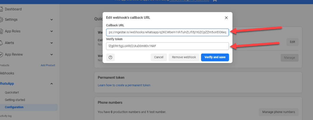313x120 pixels.
Task: Click into the Callback URL field
Action: pos(167,32)
